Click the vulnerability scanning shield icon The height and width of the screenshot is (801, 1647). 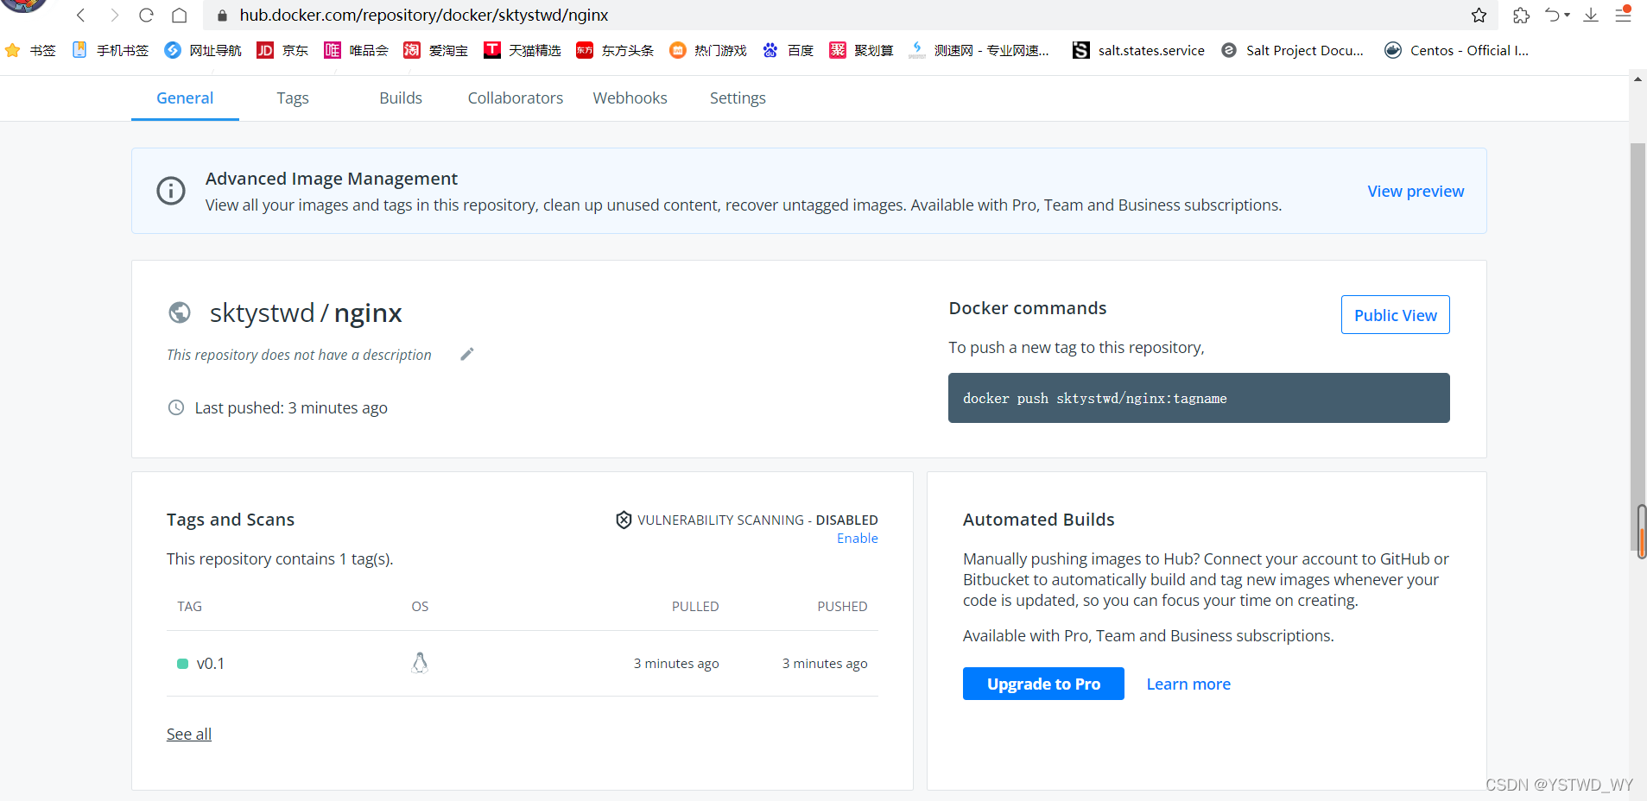pyautogui.click(x=624, y=520)
